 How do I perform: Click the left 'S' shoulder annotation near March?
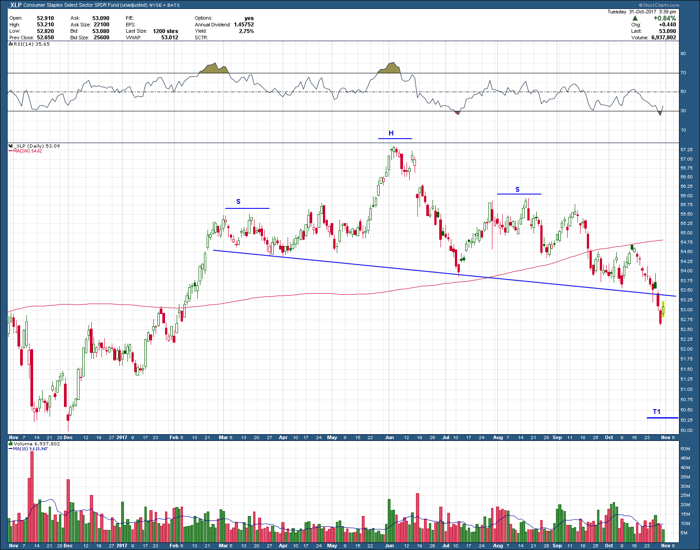point(238,202)
